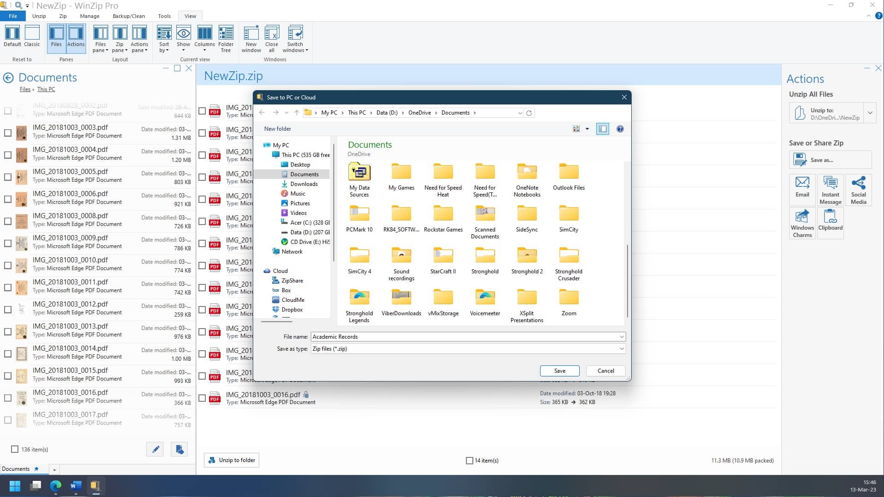Open help in Save to PC dialog
The width and height of the screenshot is (884, 497).
click(620, 129)
